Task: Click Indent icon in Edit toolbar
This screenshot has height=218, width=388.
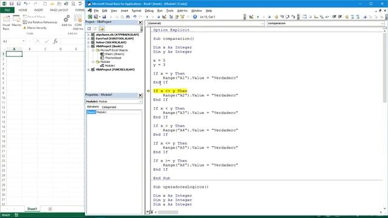Action: 334,17
